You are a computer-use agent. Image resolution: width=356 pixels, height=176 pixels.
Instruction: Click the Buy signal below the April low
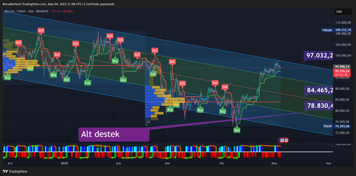pyautogui.click(x=237, y=130)
